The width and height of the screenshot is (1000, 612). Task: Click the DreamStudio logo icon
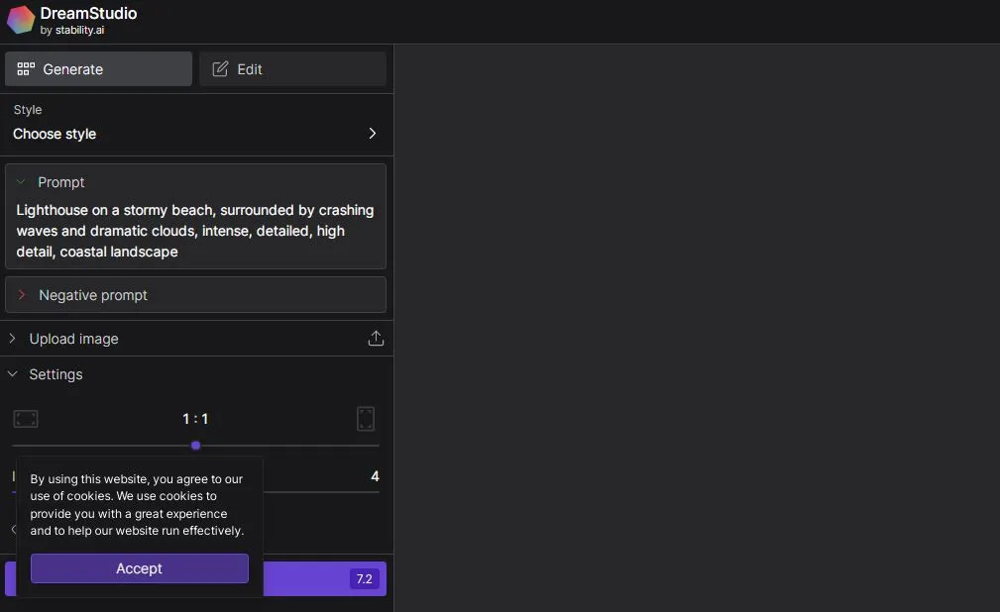(x=21, y=20)
